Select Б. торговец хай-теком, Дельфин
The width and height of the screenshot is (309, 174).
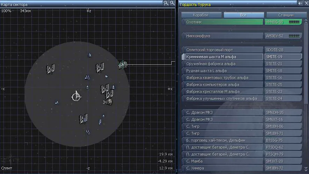click(223, 140)
